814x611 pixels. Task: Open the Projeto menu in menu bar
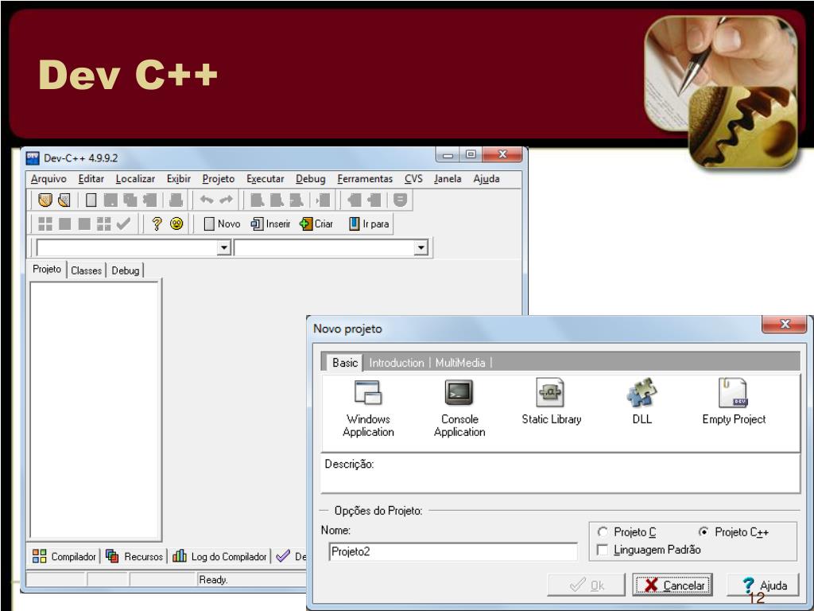(218, 179)
